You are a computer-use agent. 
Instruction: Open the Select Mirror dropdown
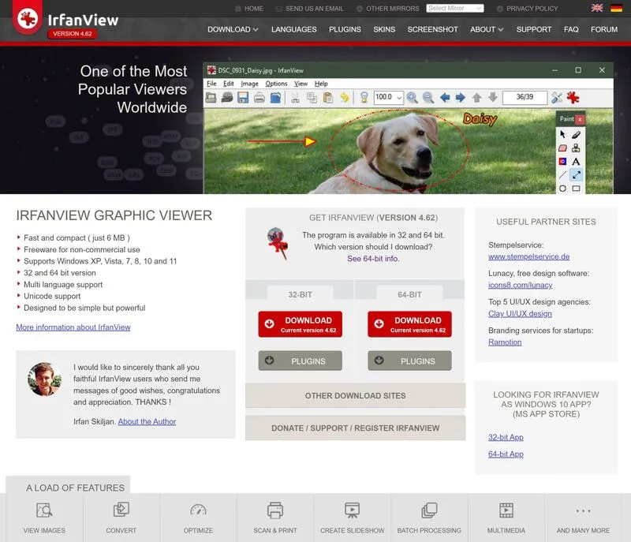455,8
